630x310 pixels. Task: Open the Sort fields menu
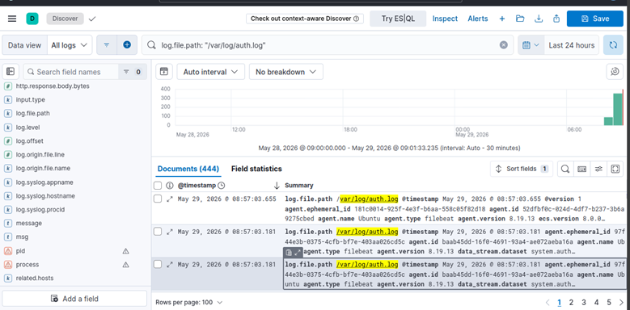521,169
